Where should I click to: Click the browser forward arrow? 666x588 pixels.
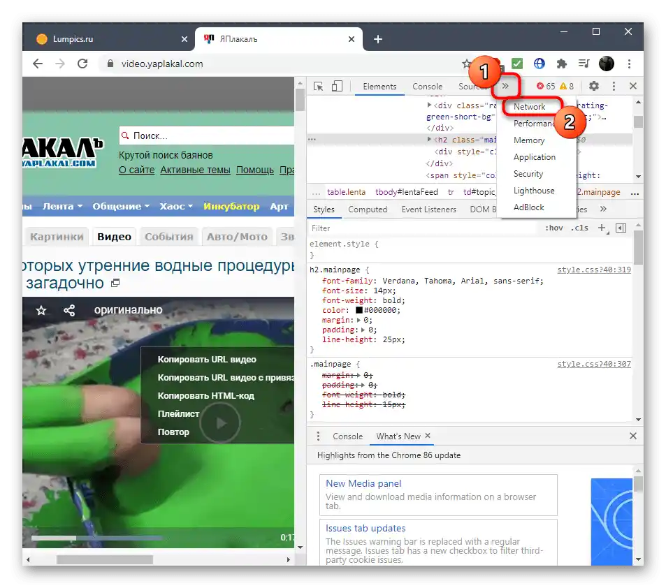click(60, 64)
